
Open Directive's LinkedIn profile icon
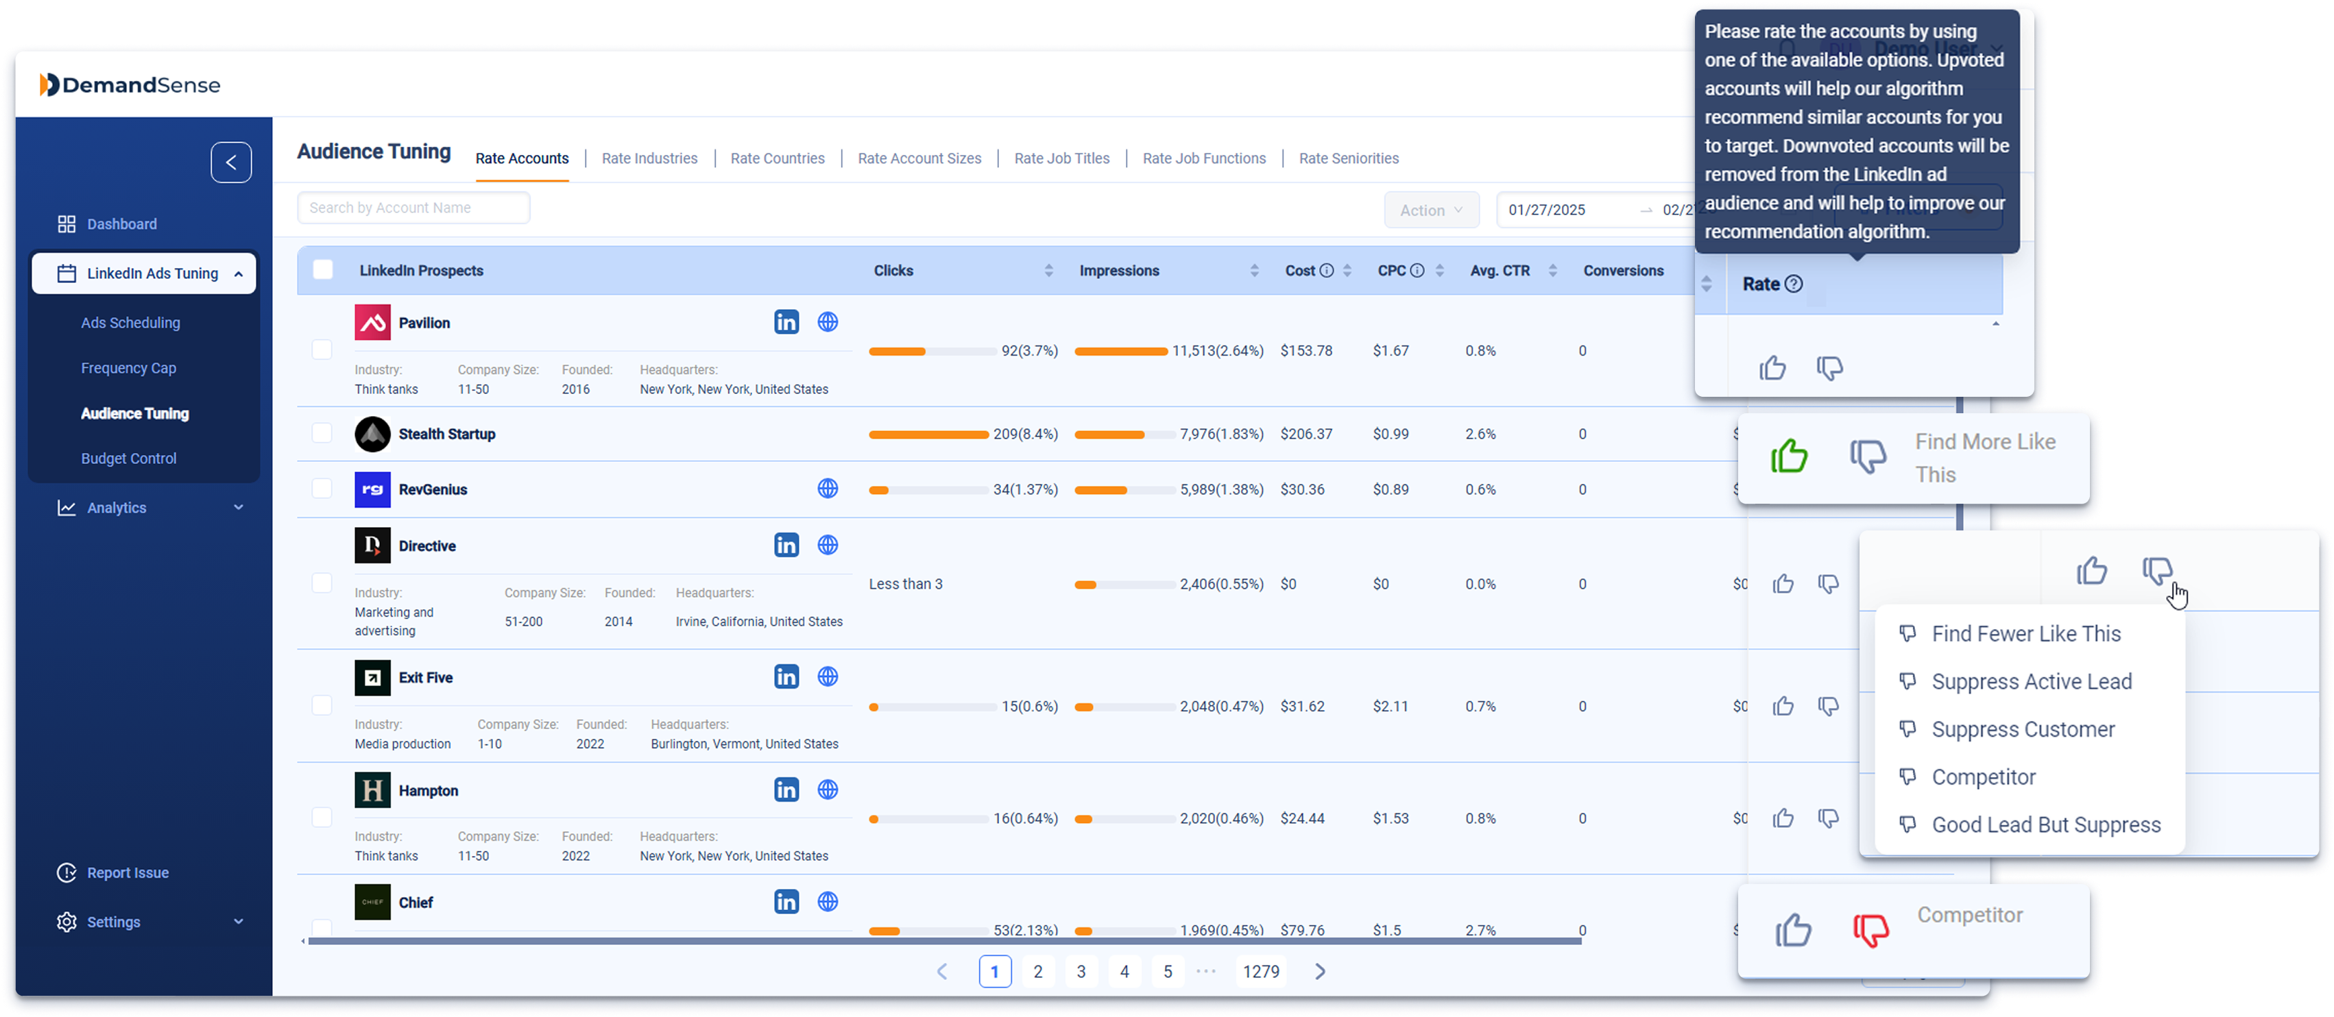coord(786,544)
